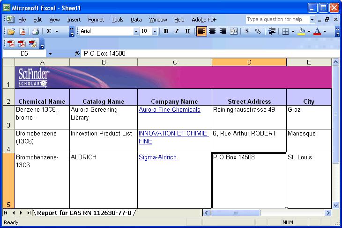Go to next sheet tab arrow

click(21, 213)
